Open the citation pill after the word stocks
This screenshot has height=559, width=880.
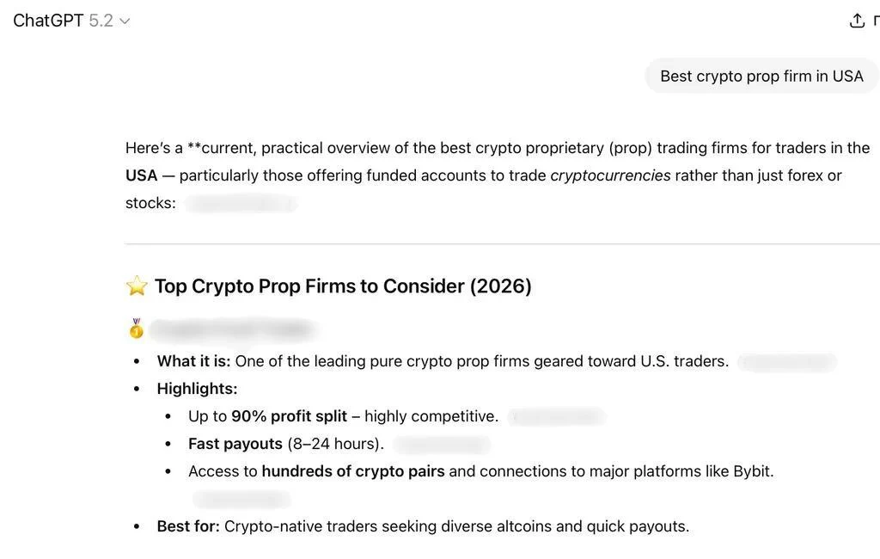pos(241,204)
